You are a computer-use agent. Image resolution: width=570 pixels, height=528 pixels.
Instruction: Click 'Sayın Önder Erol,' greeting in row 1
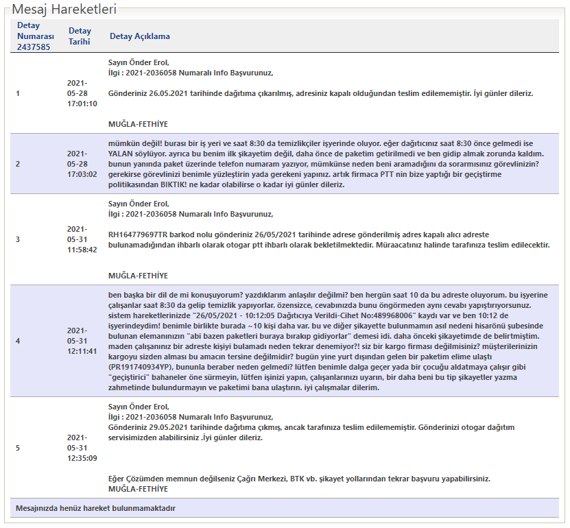[139, 62]
